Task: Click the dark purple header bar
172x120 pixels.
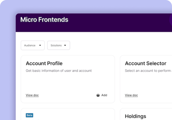Action: point(94,23)
